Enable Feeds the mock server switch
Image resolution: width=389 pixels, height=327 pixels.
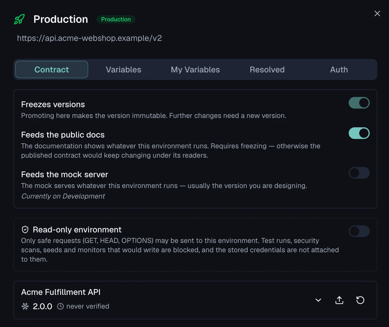[359, 173]
